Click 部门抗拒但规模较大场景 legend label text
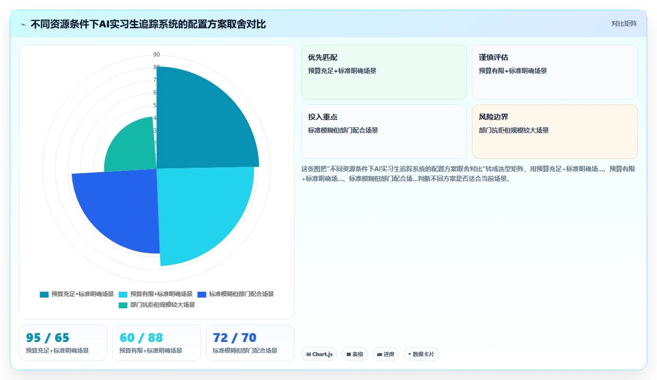Image resolution: width=657 pixels, height=380 pixels. click(163, 305)
